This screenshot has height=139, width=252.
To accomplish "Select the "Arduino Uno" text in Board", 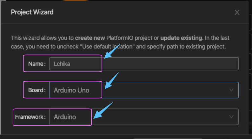I will click(x=71, y=90).
